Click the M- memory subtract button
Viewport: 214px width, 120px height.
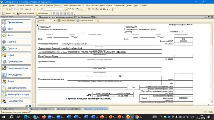point(108,9)
